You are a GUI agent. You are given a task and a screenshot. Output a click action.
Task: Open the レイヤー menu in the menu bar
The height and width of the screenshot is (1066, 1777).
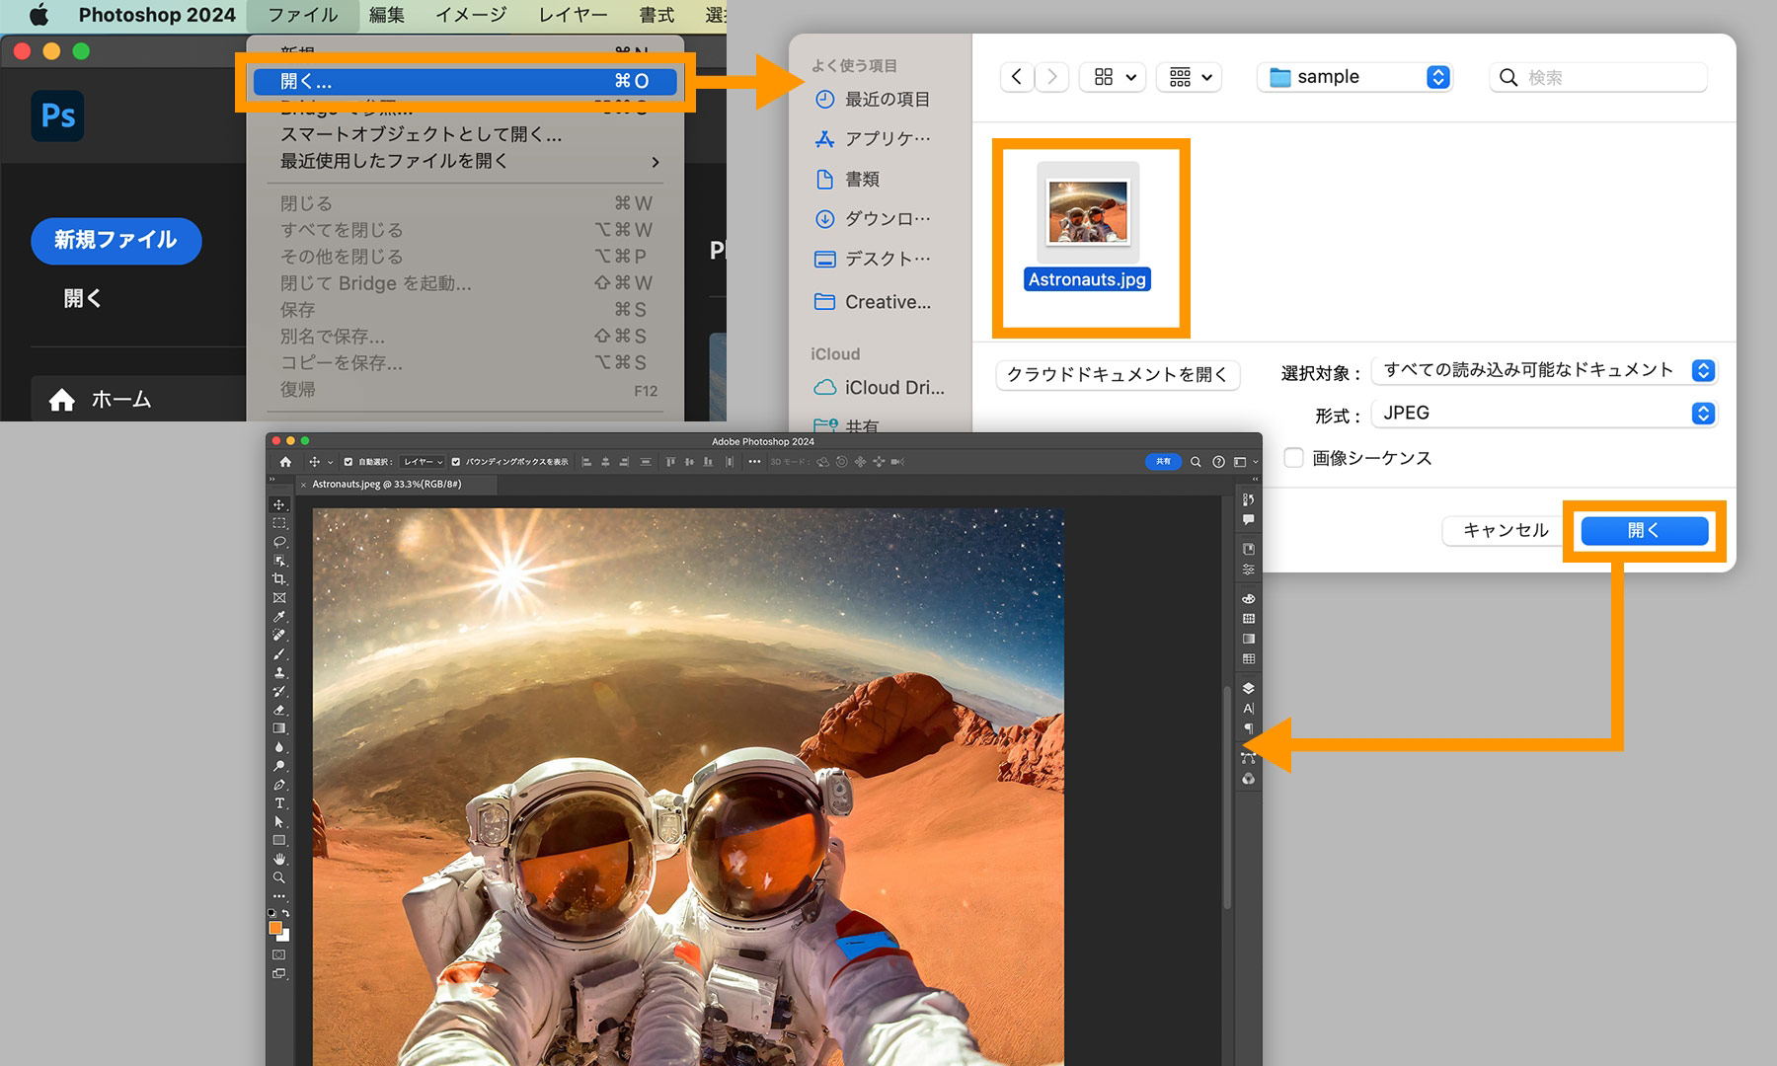click(573, 15)
